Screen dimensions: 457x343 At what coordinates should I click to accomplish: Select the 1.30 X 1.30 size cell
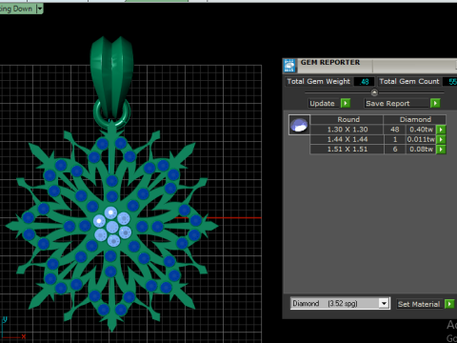tap(348, 130)
